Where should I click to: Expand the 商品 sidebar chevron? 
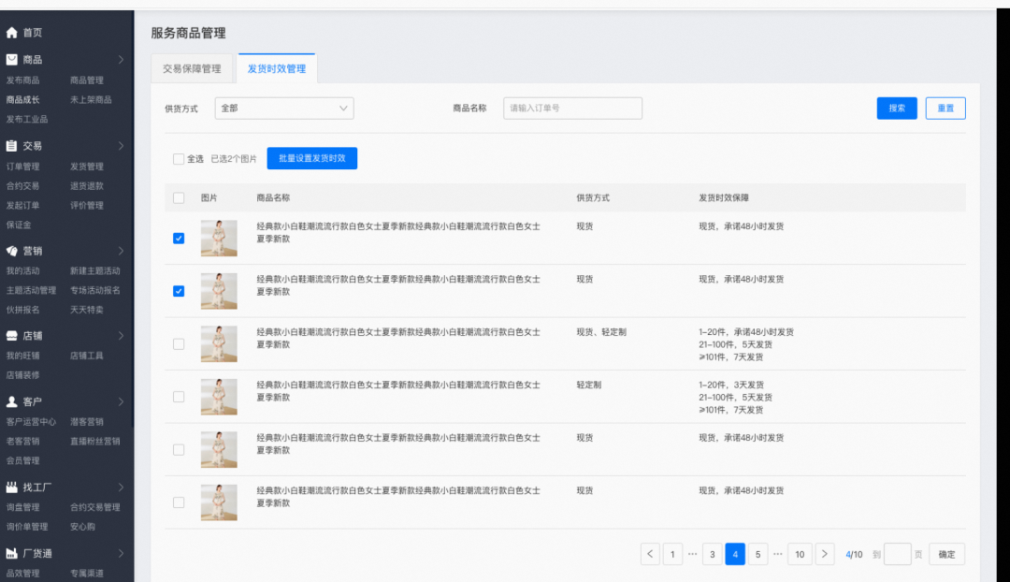(121, 60)
